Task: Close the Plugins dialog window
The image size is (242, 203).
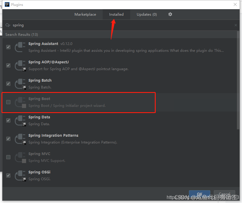Action: 235,4
